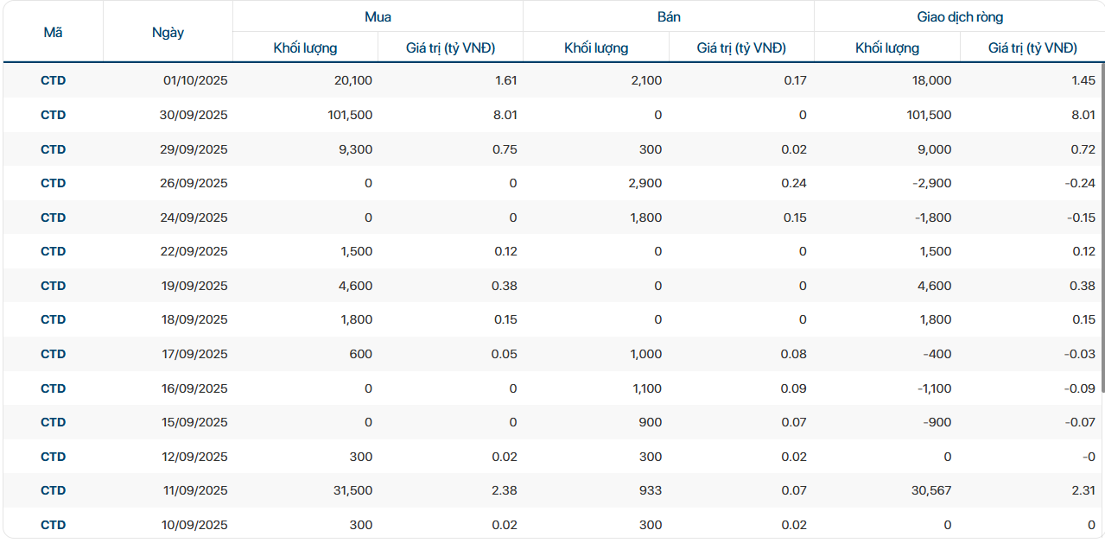Click Khối lượng header under Giao dịch ròng

coord(887,48)
